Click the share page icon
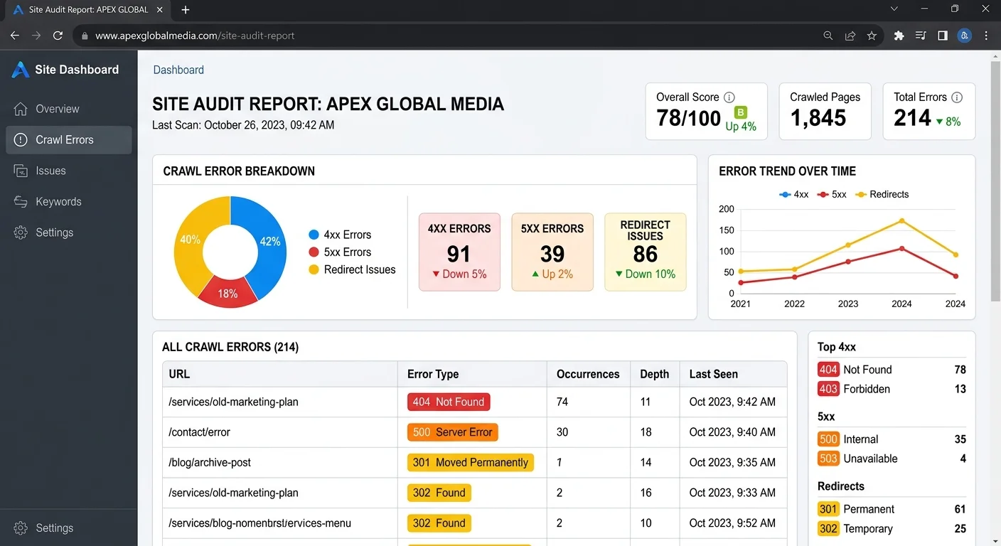The width and height of the screenshot is (1001, 546). [x=850, y=36]
